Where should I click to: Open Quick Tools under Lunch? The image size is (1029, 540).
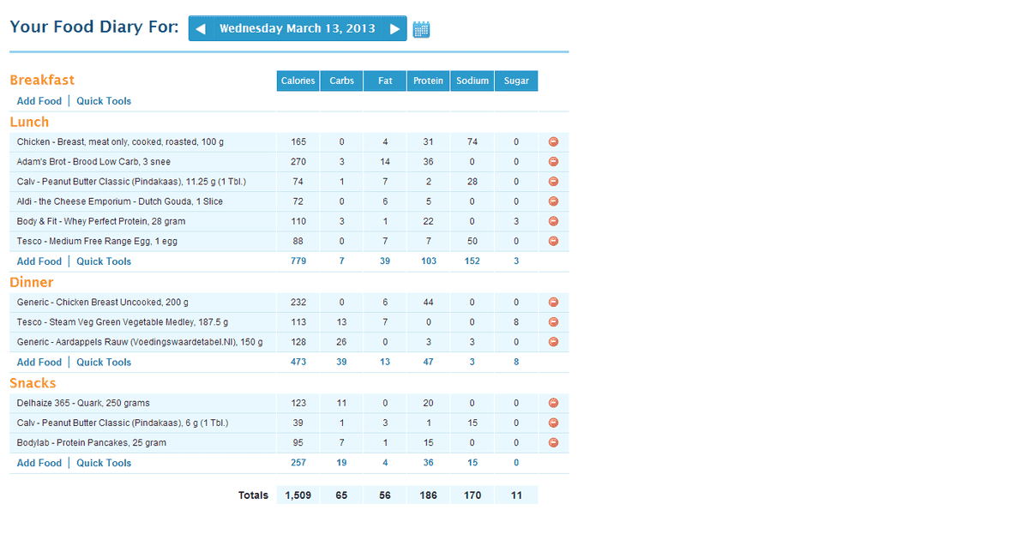point(104,261)
